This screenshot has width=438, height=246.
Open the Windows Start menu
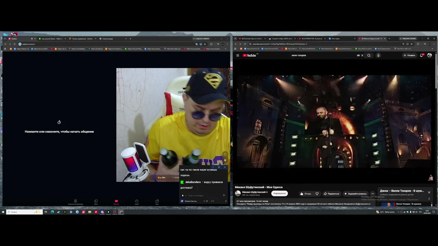(x=3, y=212)
